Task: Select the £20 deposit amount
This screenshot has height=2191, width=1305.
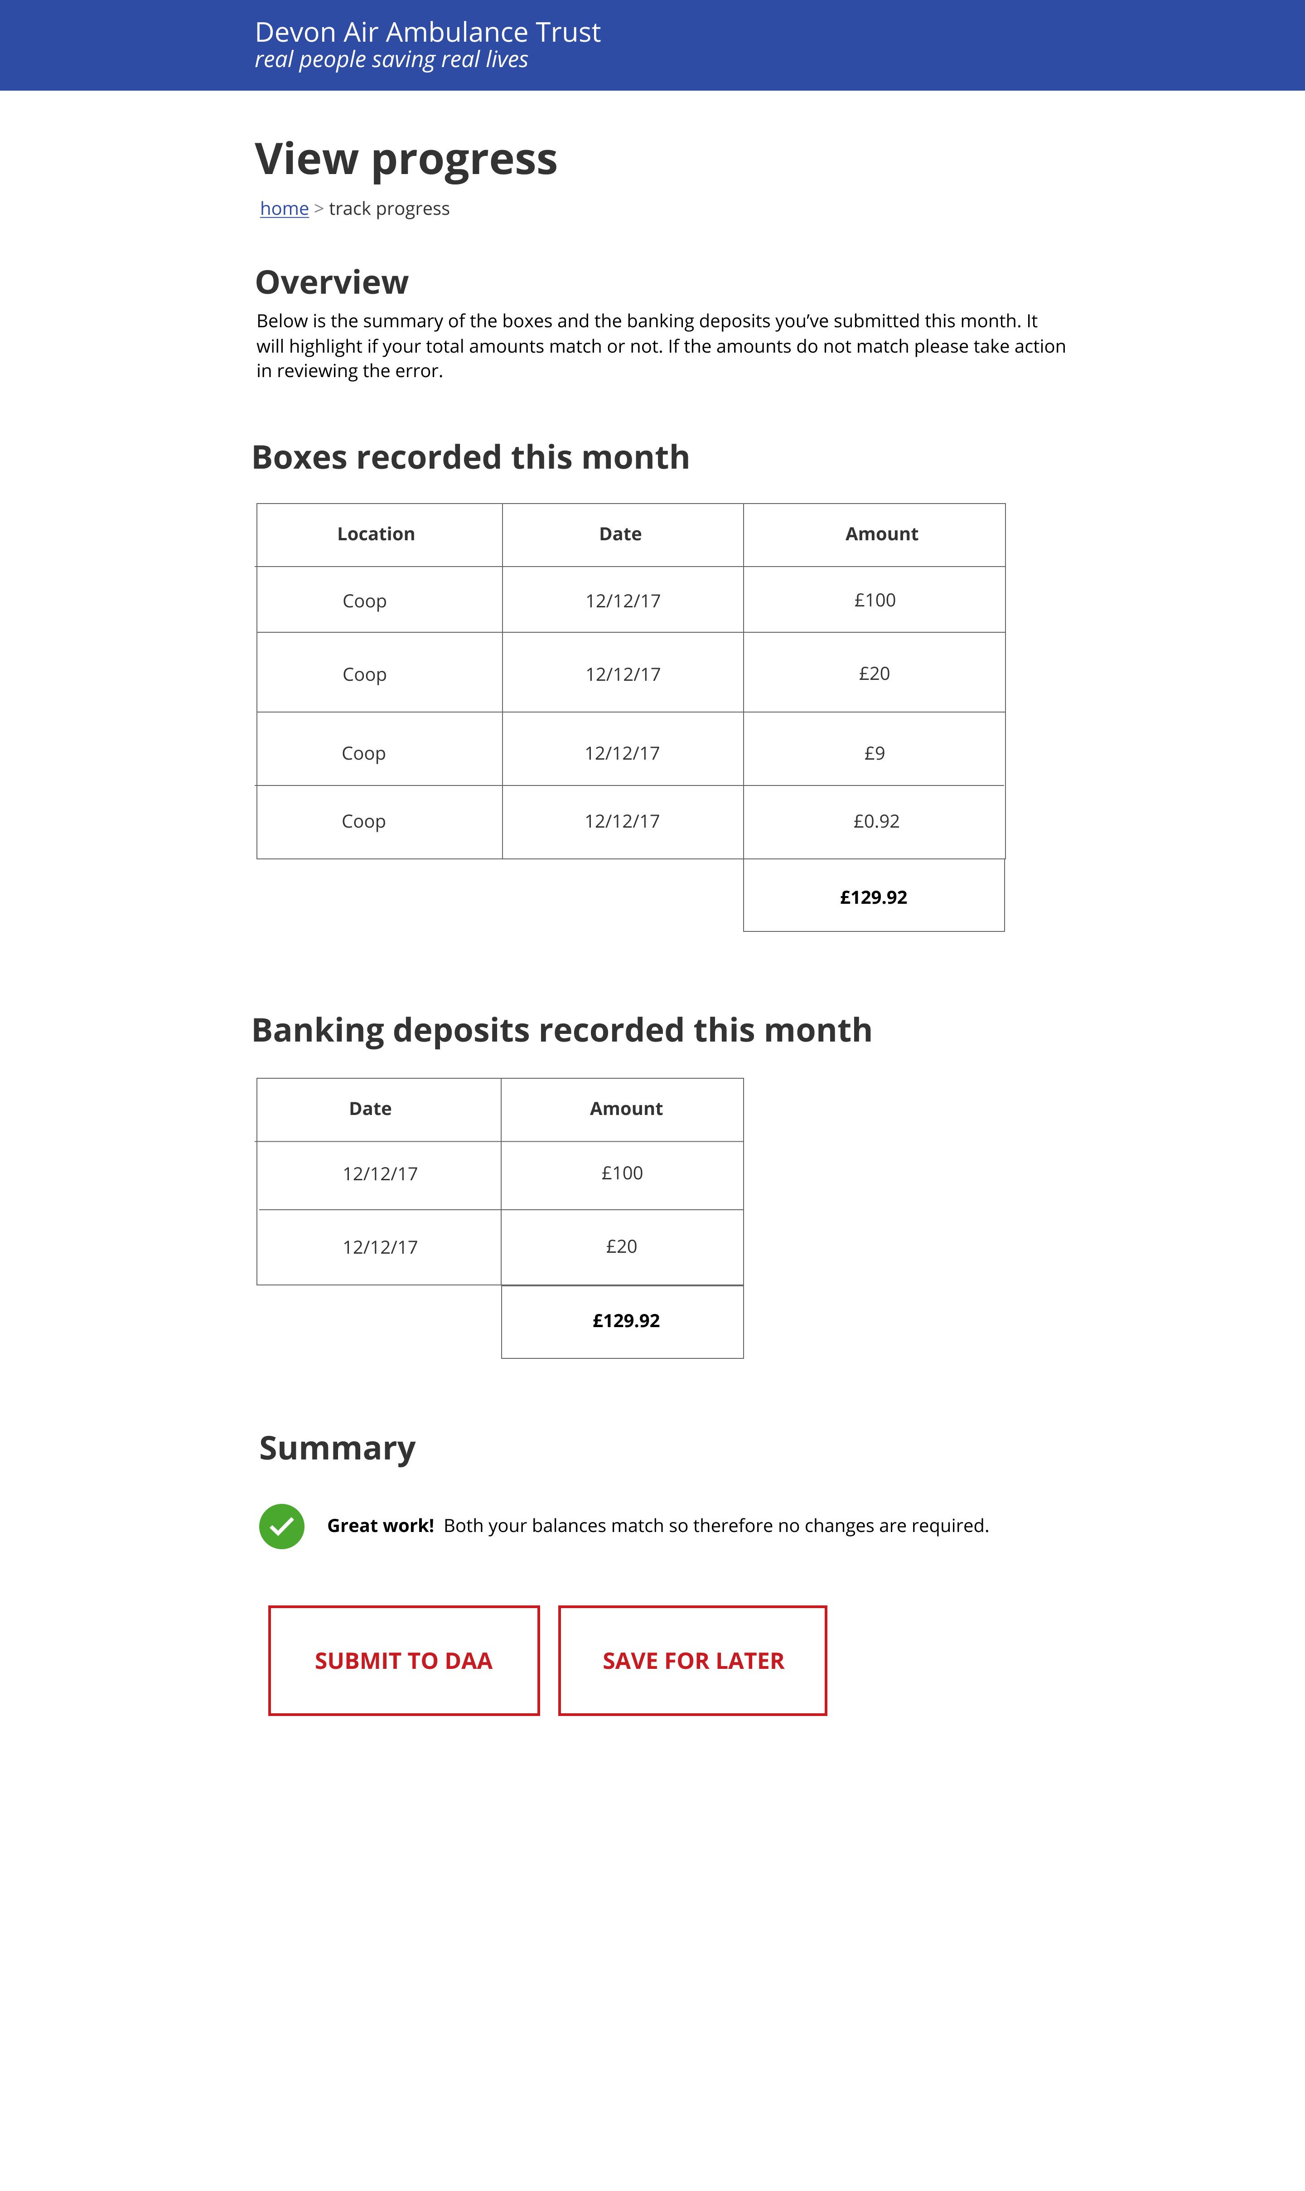Action: 622,1246
